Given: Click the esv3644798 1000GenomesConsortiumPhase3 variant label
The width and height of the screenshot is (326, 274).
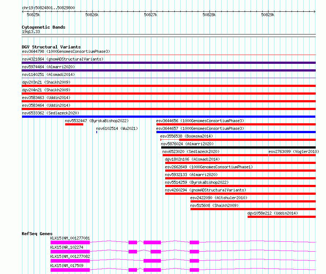Looking at the screenshot, I should click(x=66, y=51).
